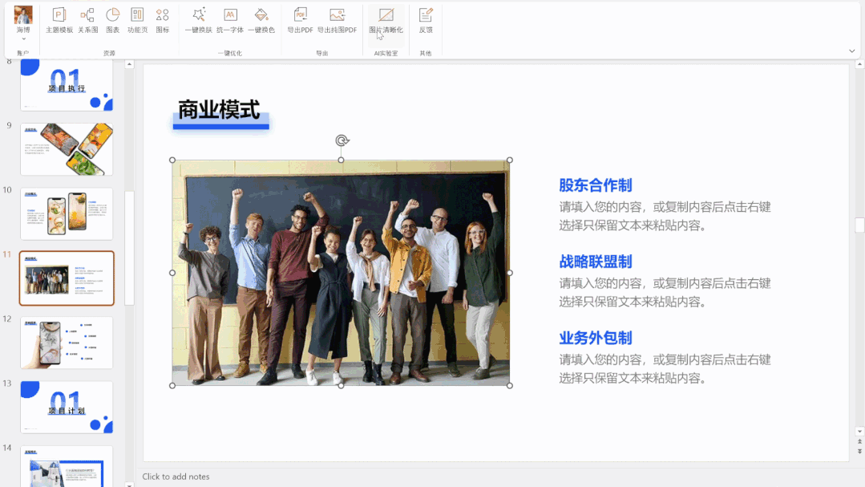Open the 海博 account avatar

23,15
